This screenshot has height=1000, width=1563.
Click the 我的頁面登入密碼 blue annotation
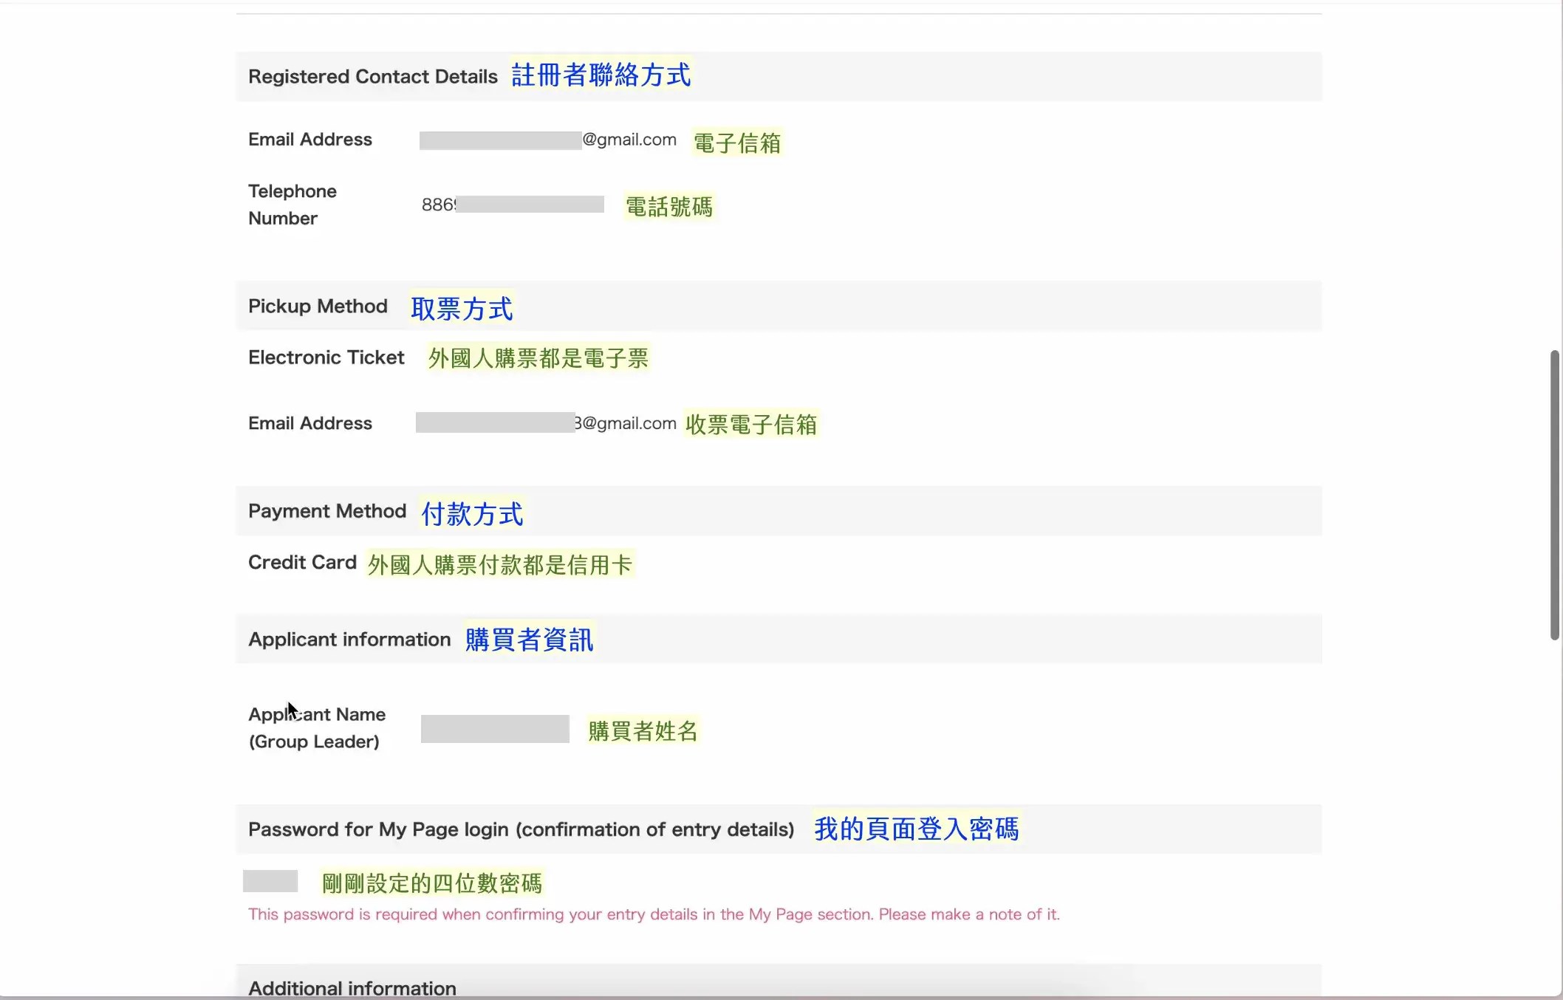[916, 829]
